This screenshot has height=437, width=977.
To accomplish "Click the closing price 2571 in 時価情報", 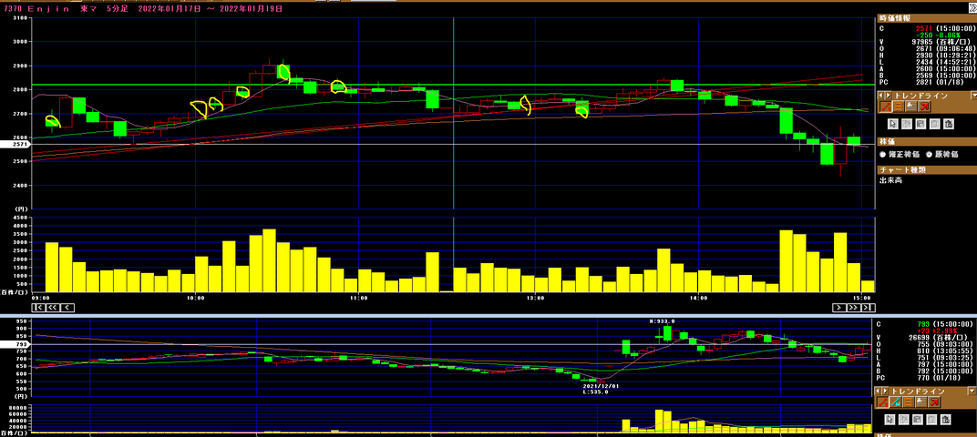I will click(925, 28).
